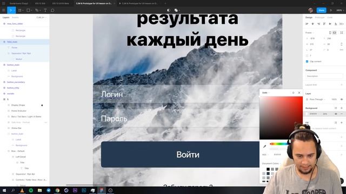
Task: Toggle layer visibility eye beside Pass Through
Action: pos(342,99)
